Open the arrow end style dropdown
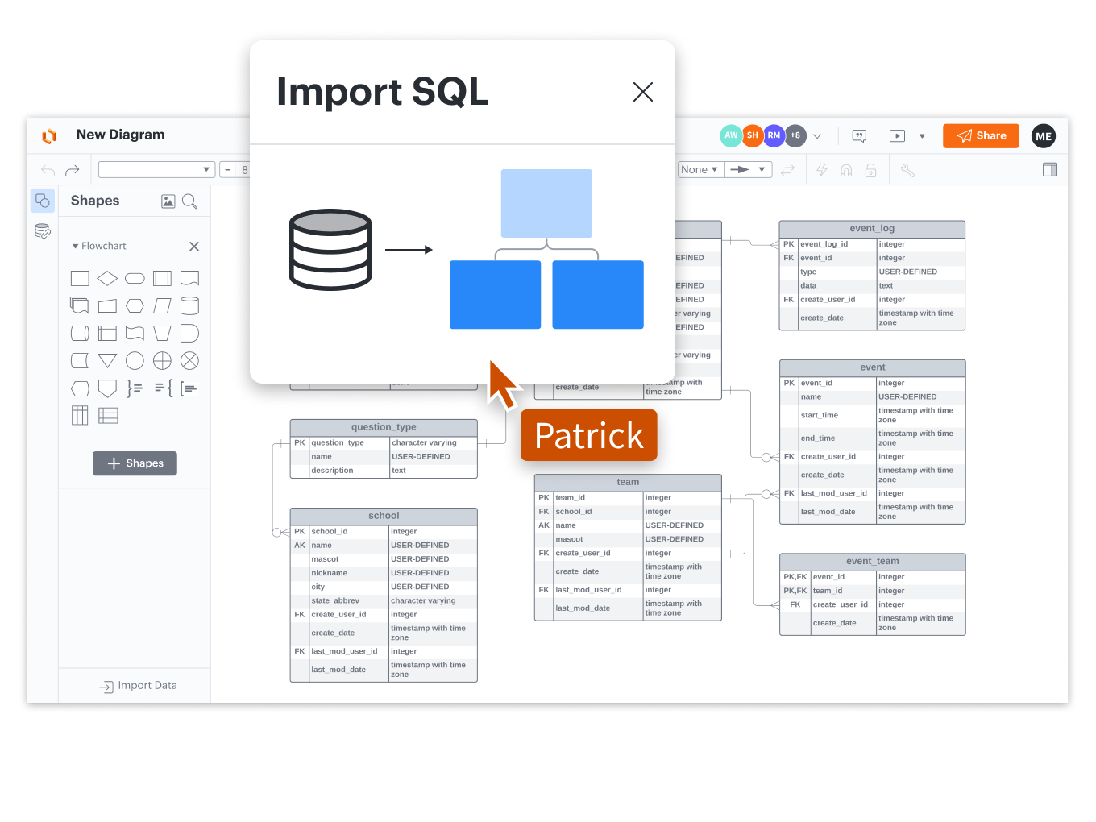 pos(748,170)
